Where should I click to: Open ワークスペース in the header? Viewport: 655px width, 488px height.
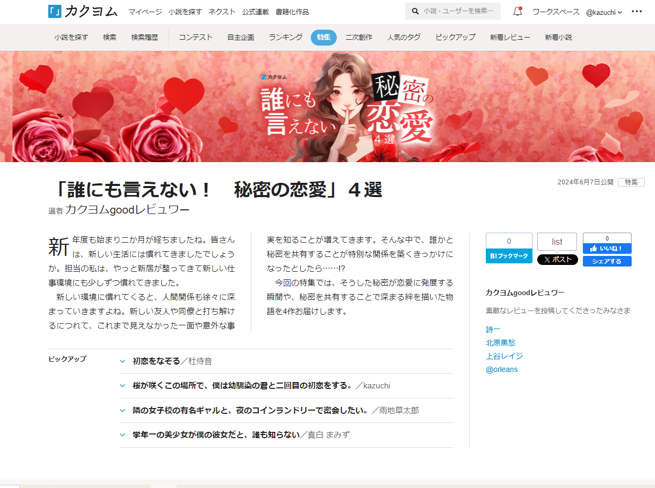tap(556, 12)
